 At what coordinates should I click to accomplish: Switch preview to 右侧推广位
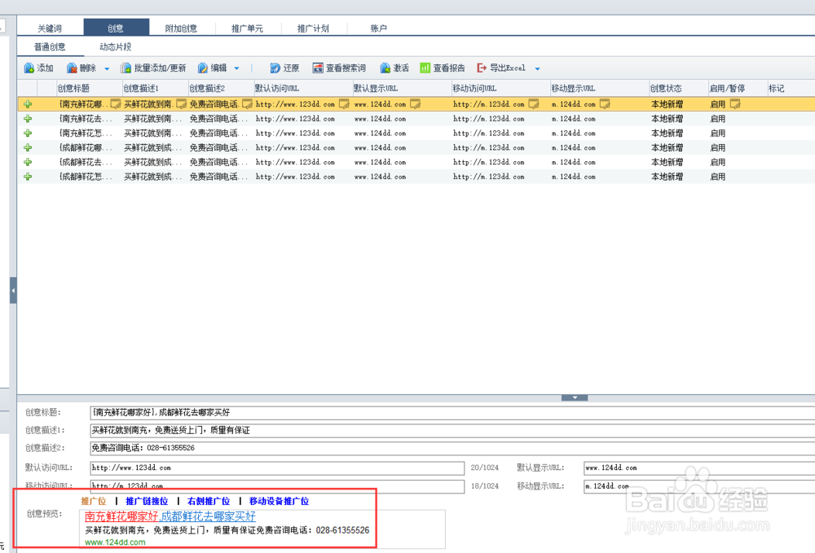click(209, 501)
